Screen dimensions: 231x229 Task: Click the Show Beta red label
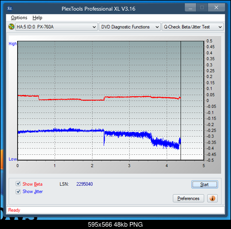coord(32,184)
